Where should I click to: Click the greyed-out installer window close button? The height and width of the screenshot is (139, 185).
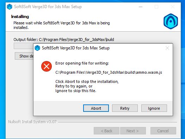(x=173, y=7)
